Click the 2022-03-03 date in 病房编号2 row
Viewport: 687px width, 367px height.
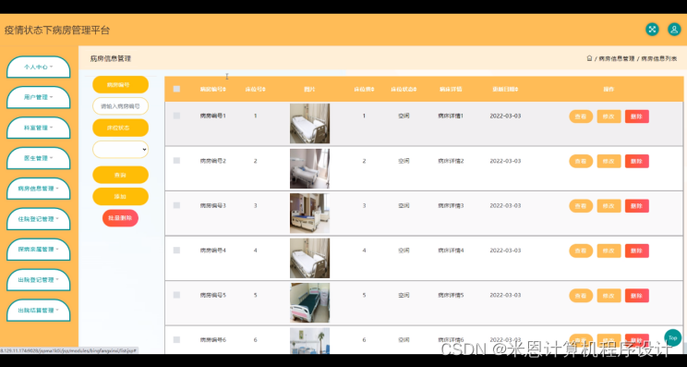(x=505, y=161)
